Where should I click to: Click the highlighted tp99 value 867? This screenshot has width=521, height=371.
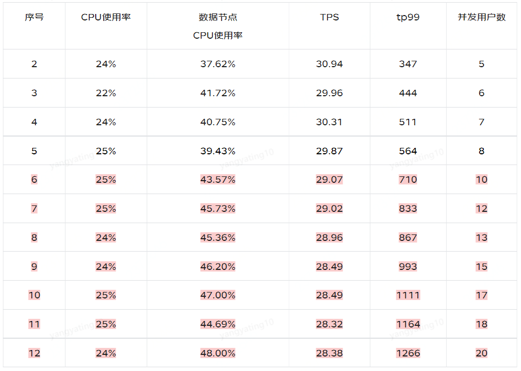click(x=408, y=238)
